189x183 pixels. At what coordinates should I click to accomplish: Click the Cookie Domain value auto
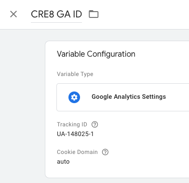[63, 162]
